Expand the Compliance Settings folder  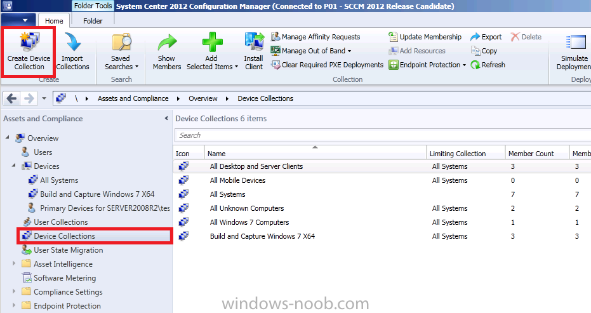click(x=14, y=291)
